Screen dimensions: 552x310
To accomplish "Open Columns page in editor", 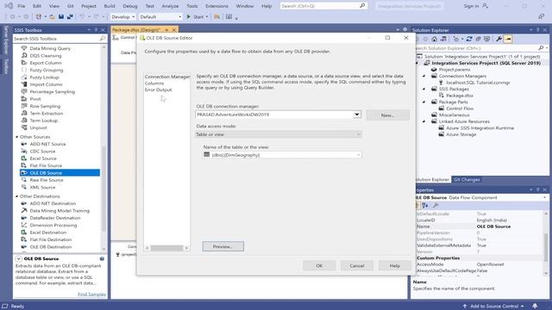I will point(154,84).
